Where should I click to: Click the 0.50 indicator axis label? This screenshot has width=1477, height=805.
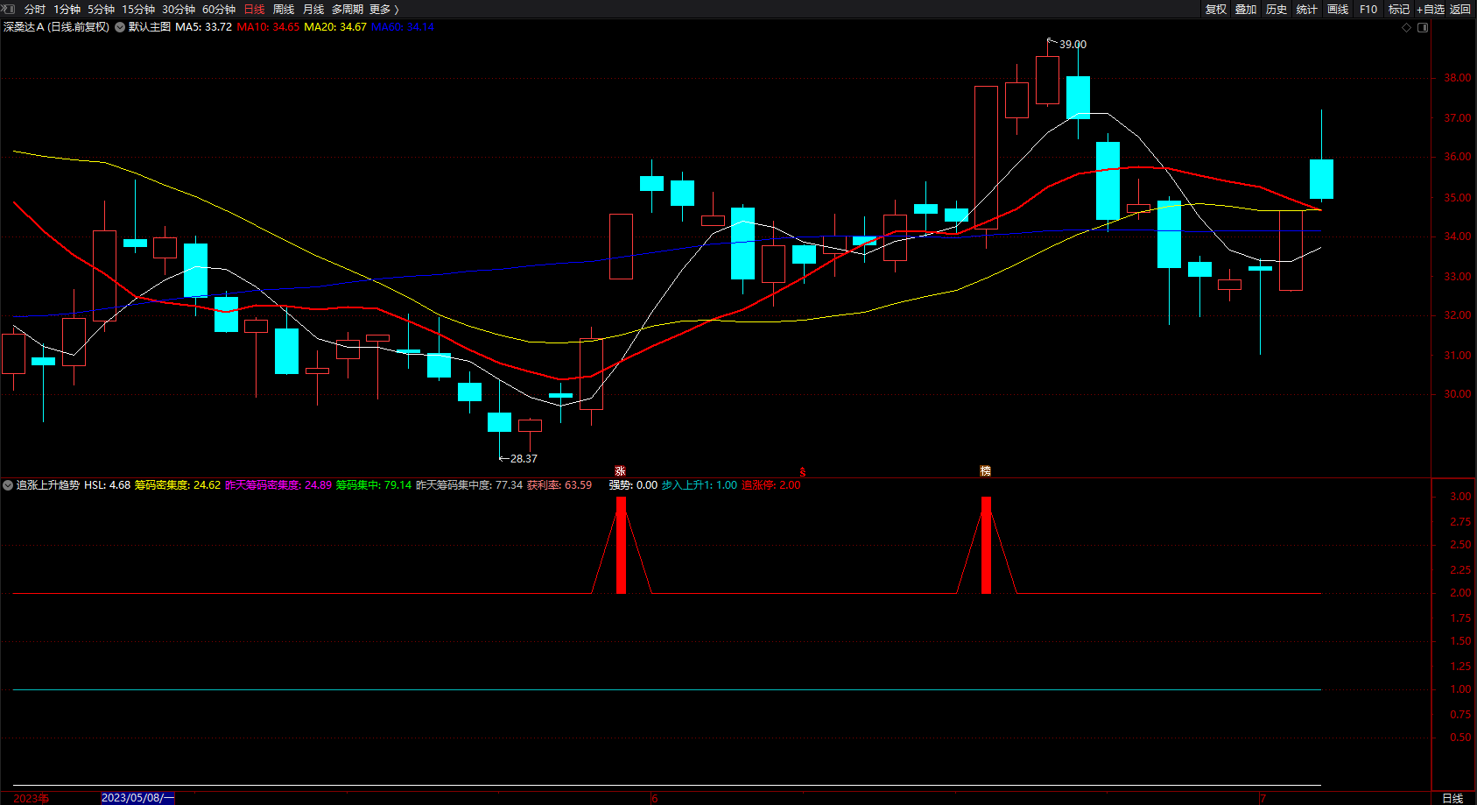point(1460,738)
